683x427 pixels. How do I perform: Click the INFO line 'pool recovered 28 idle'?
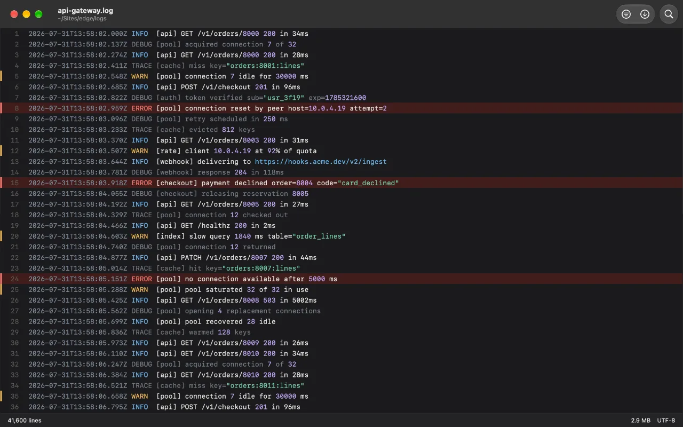pyautogui.click(x=341, y=322)
